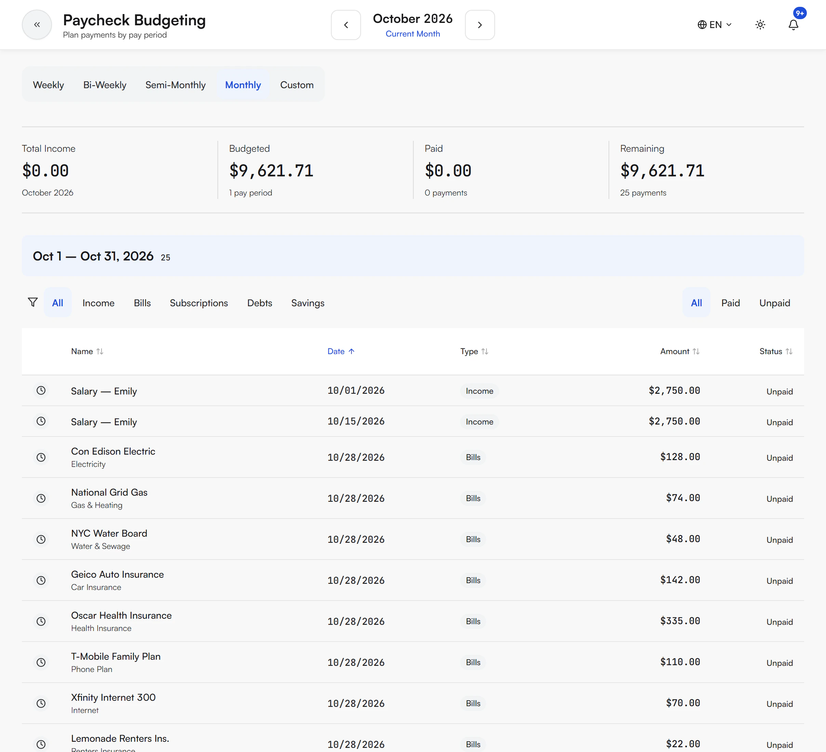The height and width of the screenshot is (752, 826).
Task: Click clock icon on Oscar Health Insurance row
Action: (41, 621)
